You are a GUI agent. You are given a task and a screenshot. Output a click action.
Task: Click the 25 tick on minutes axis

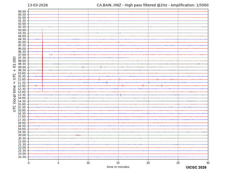(178, 163)
